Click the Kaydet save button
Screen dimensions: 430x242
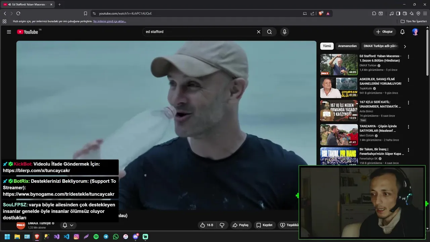tap(264, 225)
